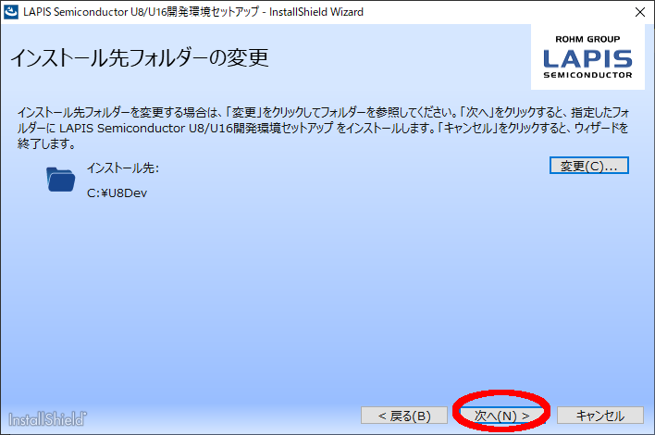Click the LAPIS Semiconductor logo
Viewport: 655px width, 435px height.
587,56
